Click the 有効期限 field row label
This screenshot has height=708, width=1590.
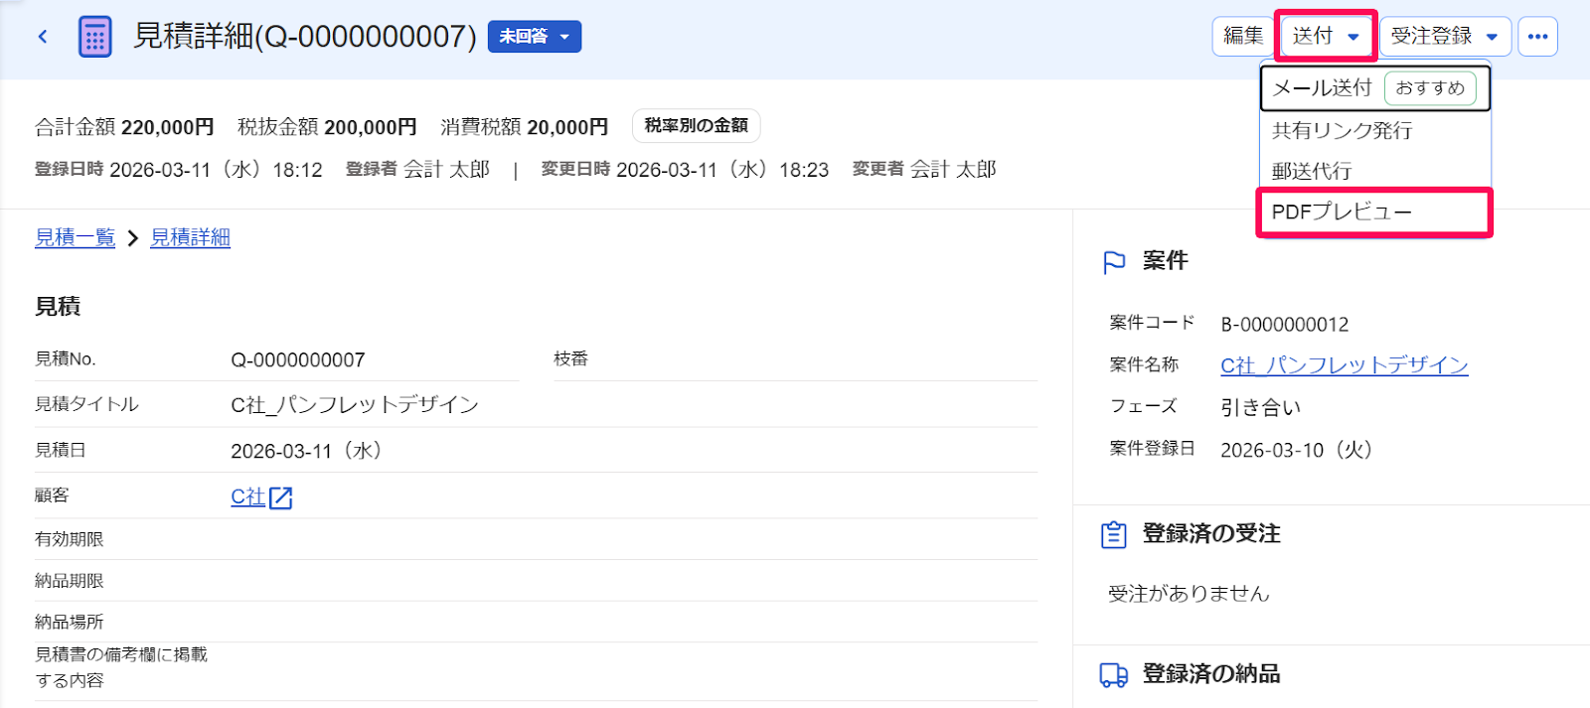pos(70,539)
